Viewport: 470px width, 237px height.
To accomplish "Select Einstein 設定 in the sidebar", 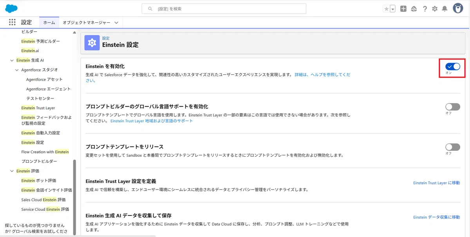I will 33,143.
